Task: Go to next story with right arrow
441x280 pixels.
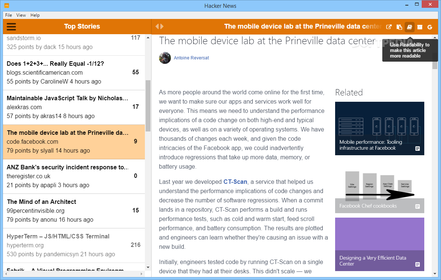Action: click(x=162, y=26)
